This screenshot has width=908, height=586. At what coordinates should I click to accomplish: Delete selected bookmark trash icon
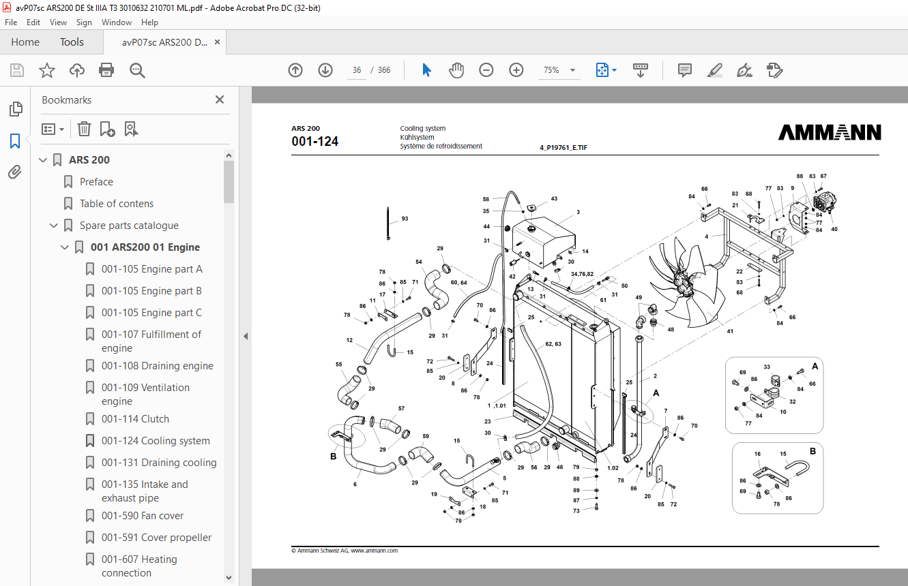84,129
